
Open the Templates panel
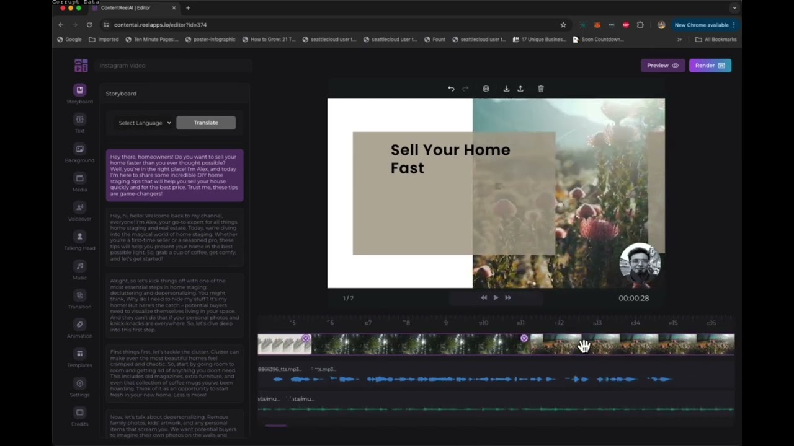tap(79, 358)
